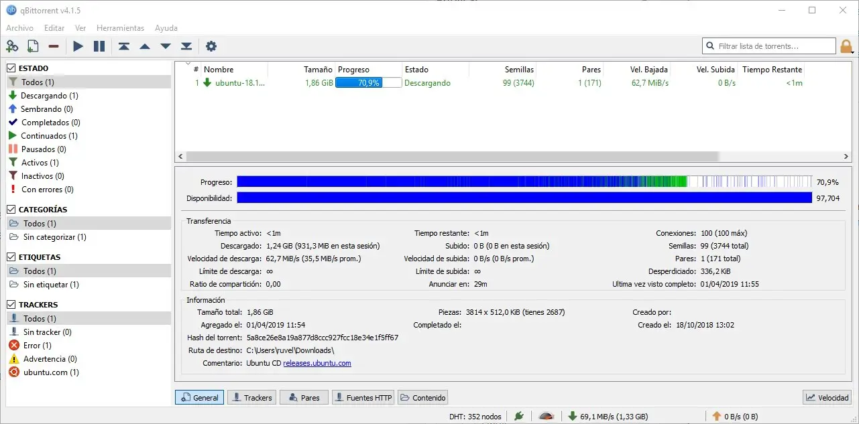
Task: Sort by the Semillas column header
Action: click(x=503, y=69)
